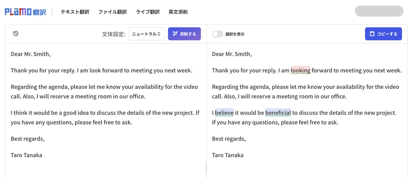Select the 英文添削 tab

(178, 12)
